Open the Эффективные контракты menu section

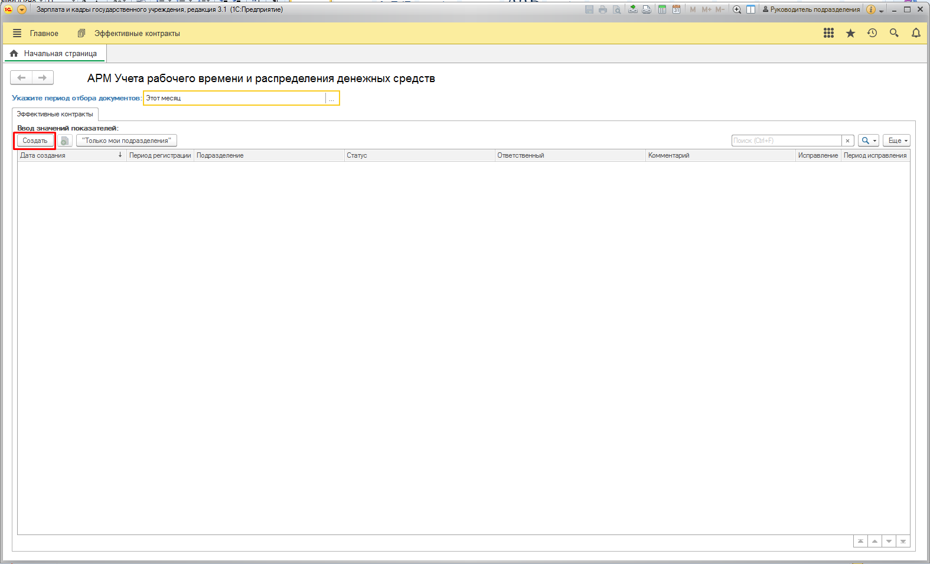coord(136,34)
